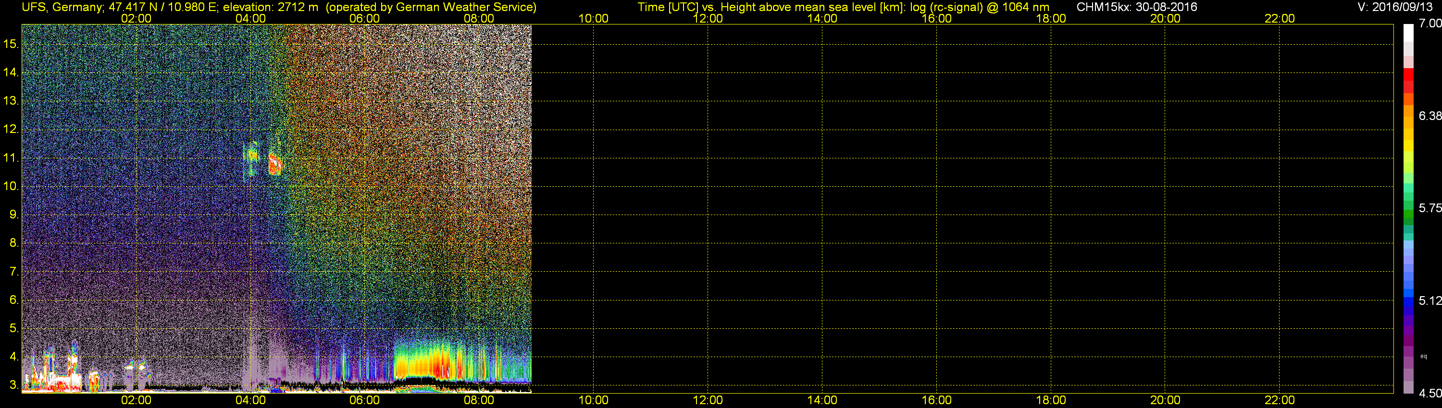Click the 20:00 label on the top time axis
This screenshot has height=408, width=1442.
(x=1165, y=18)
